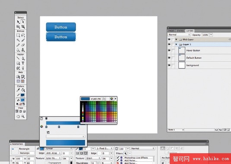Hide the Default Button layer
Image resolution: width=231 pixels, height=164 pixels.
coord(169,58)
